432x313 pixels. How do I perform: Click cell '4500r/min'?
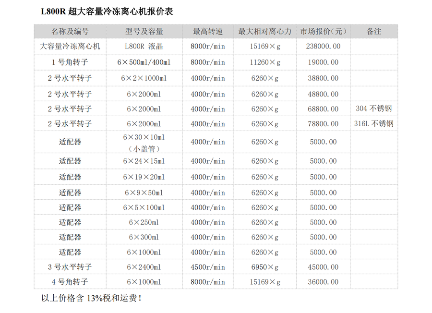click(208, 267)
